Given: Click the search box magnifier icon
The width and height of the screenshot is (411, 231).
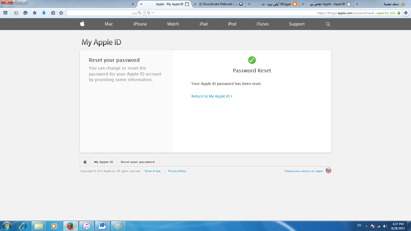Looking at the screenshot, I should (140, 13).
